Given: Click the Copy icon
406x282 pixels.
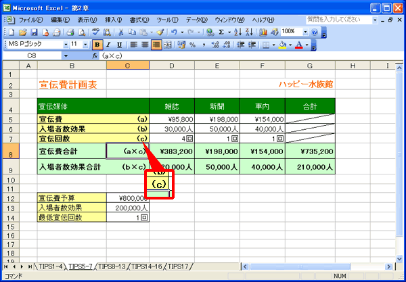Looking at the screenshot, I should [133, 32].
